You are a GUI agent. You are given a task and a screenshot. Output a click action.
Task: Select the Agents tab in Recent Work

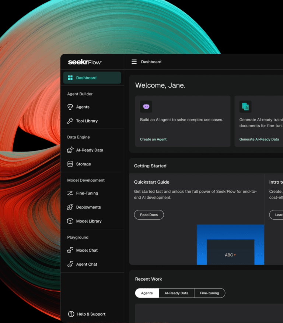(x=147, y=293)
